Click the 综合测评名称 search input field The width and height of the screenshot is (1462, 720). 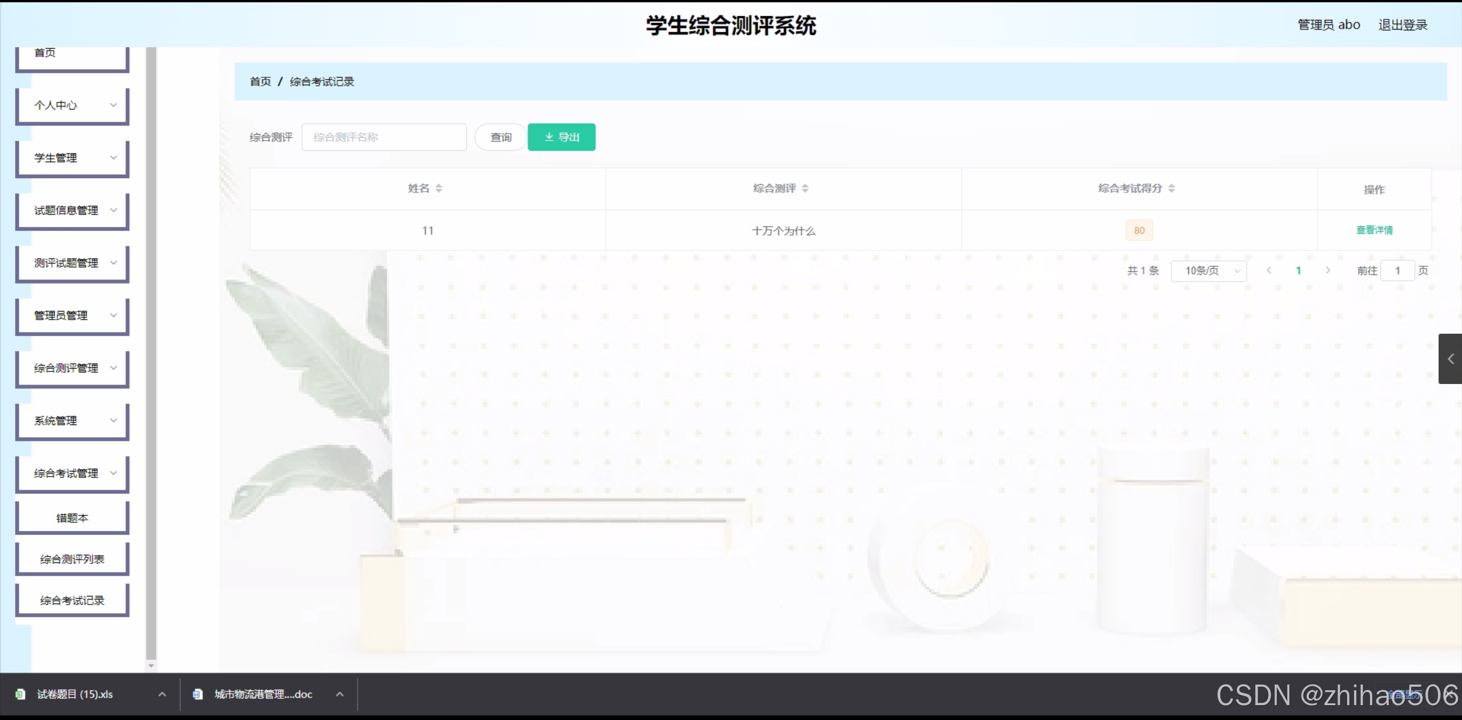point(384,137)
